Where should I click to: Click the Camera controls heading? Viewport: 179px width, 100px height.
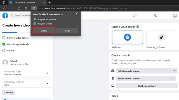pos(121,55)
